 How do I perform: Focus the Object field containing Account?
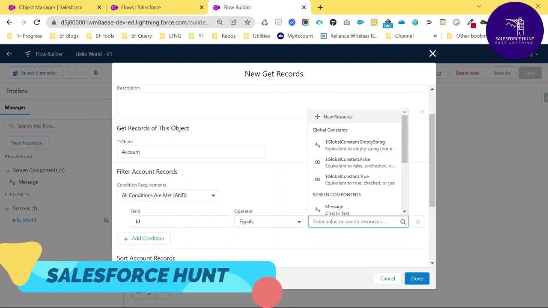(x=191, y=152)
